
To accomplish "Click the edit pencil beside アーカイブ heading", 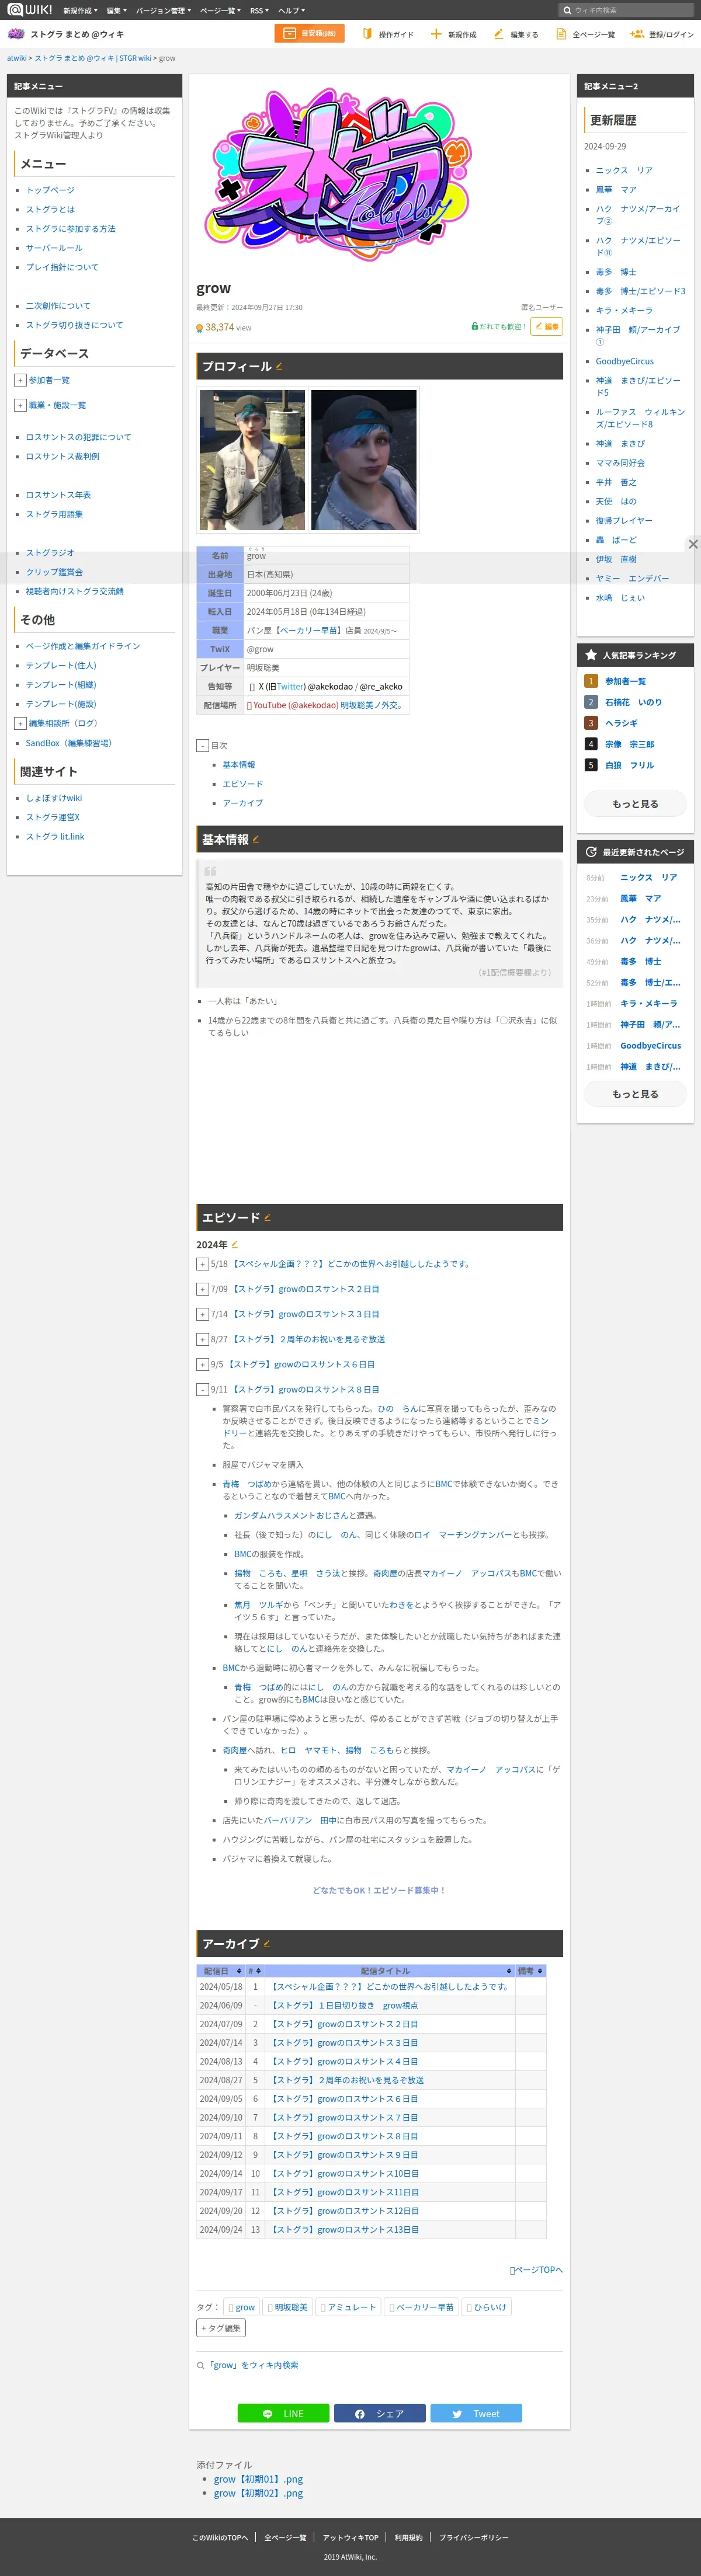I will 266,1944.
